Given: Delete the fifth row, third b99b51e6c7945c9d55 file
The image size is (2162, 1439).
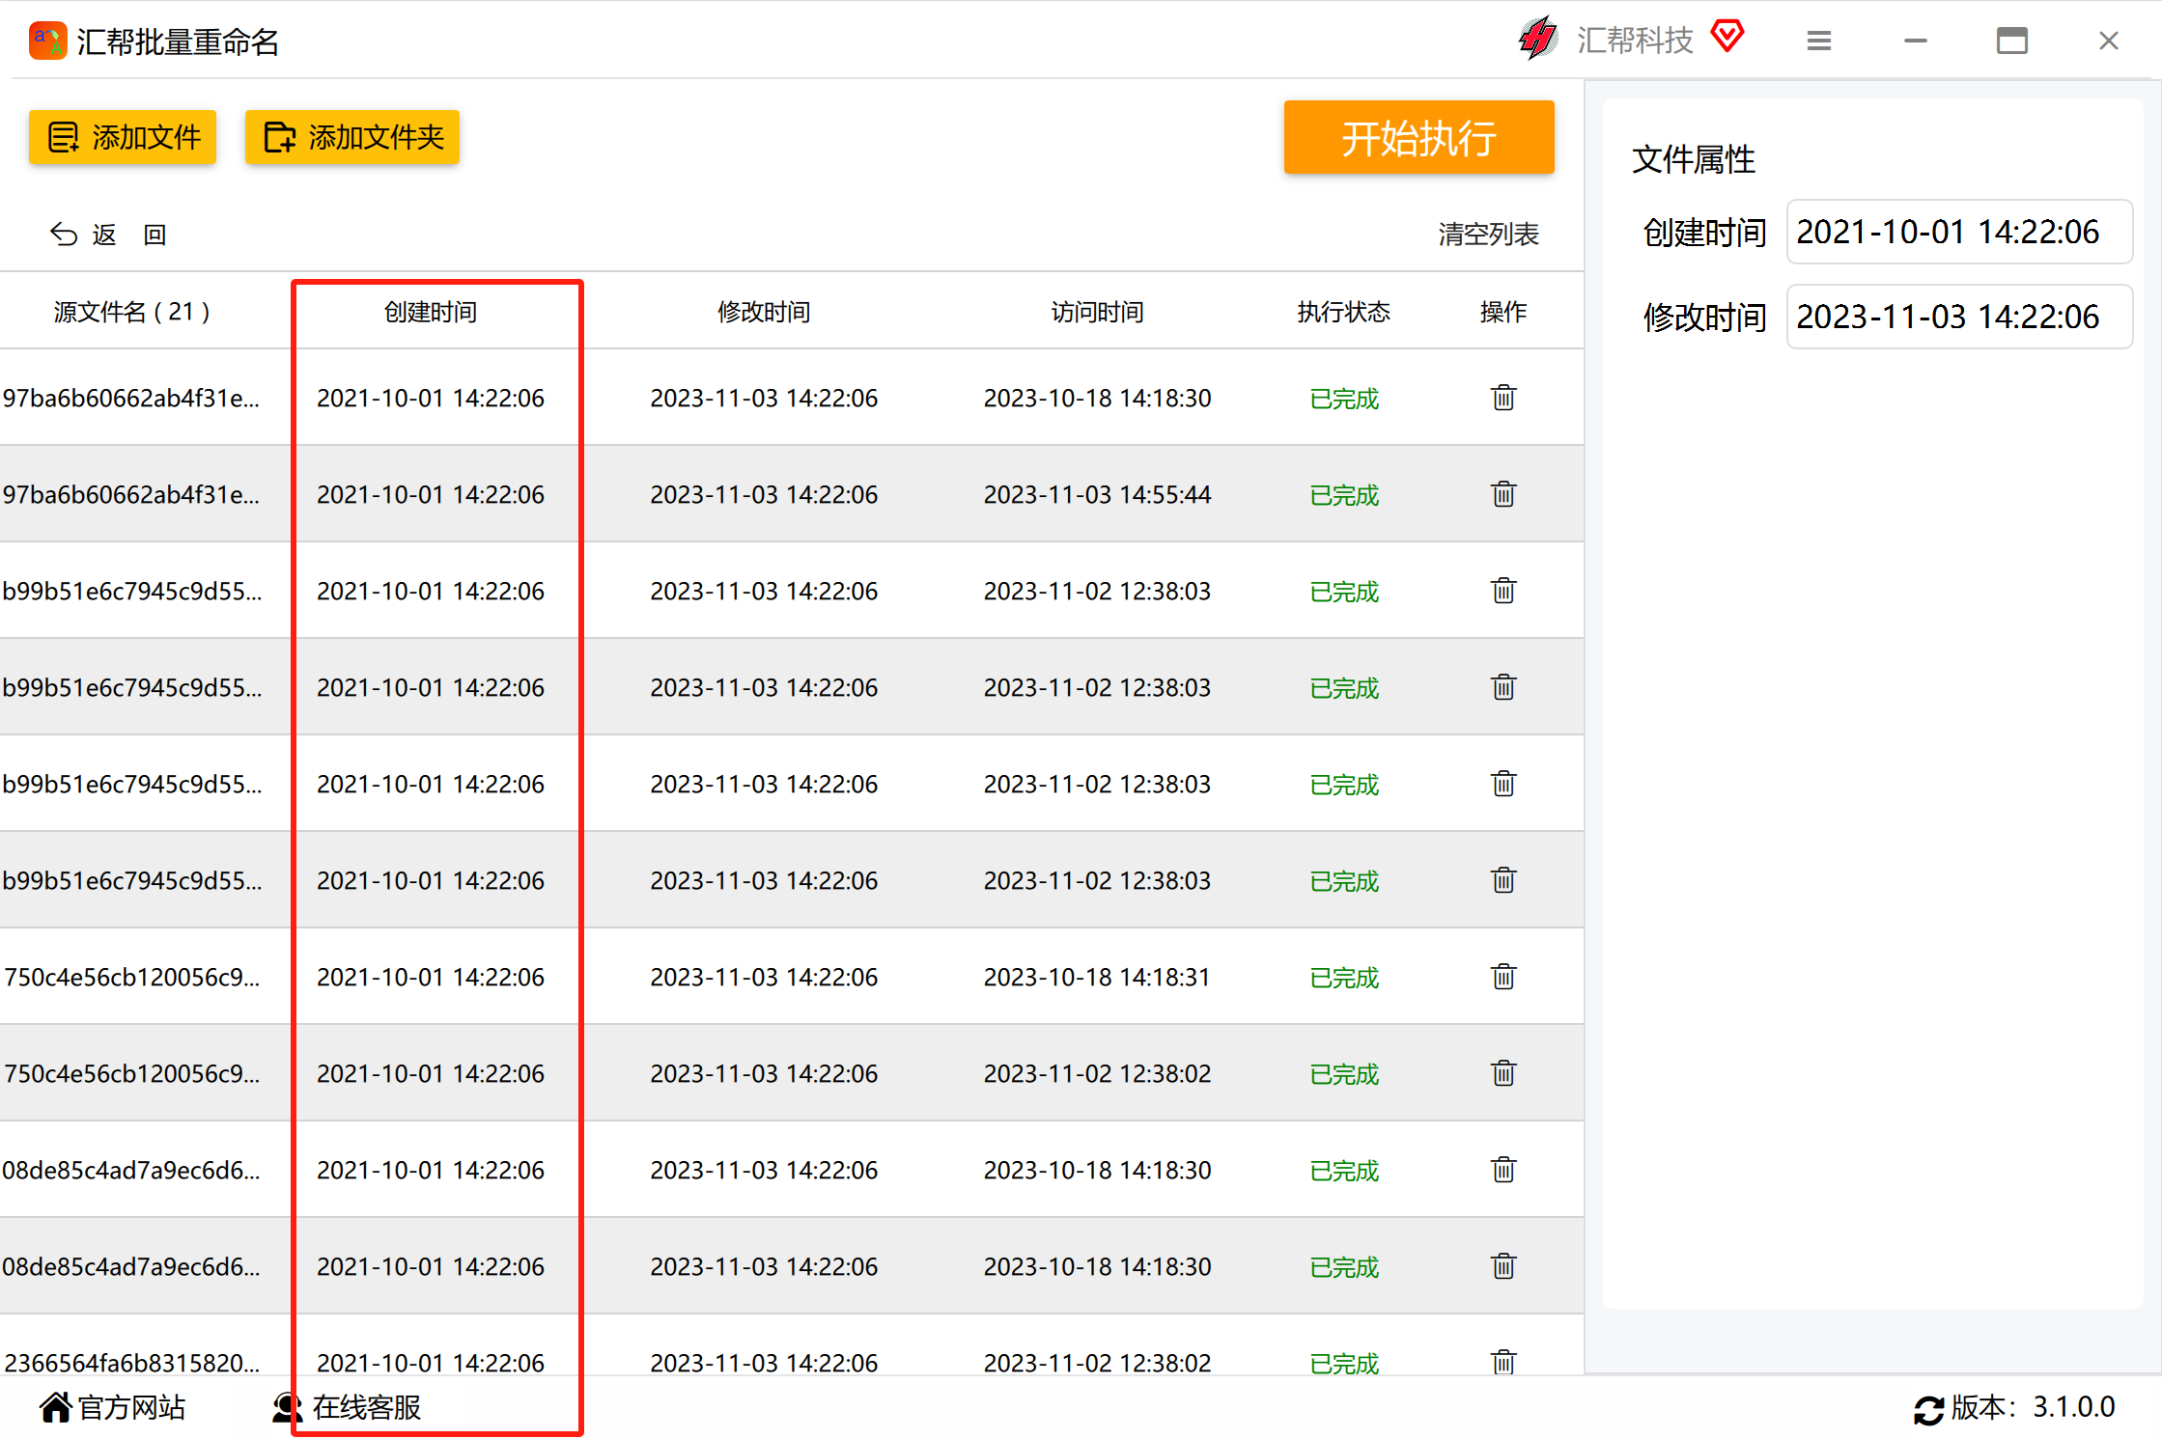Looking at the screenshot, I should (x=1503, y=784).
